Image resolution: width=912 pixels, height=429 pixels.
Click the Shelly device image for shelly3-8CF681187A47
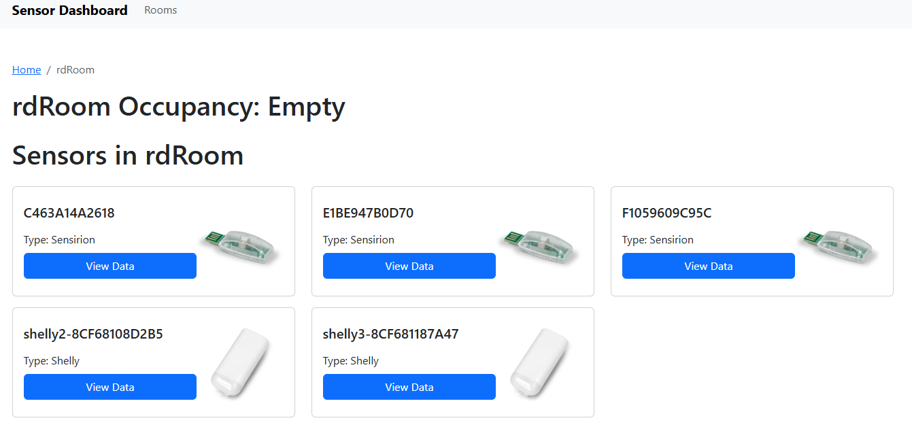tap(539, 364)
